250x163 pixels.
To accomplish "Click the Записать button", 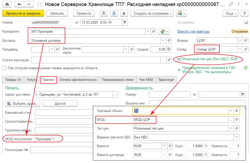I will tap(57, 13).
